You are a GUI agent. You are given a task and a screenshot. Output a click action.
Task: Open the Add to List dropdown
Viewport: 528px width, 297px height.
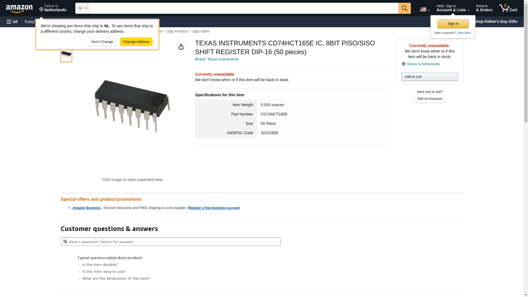[x=430, y=77]
